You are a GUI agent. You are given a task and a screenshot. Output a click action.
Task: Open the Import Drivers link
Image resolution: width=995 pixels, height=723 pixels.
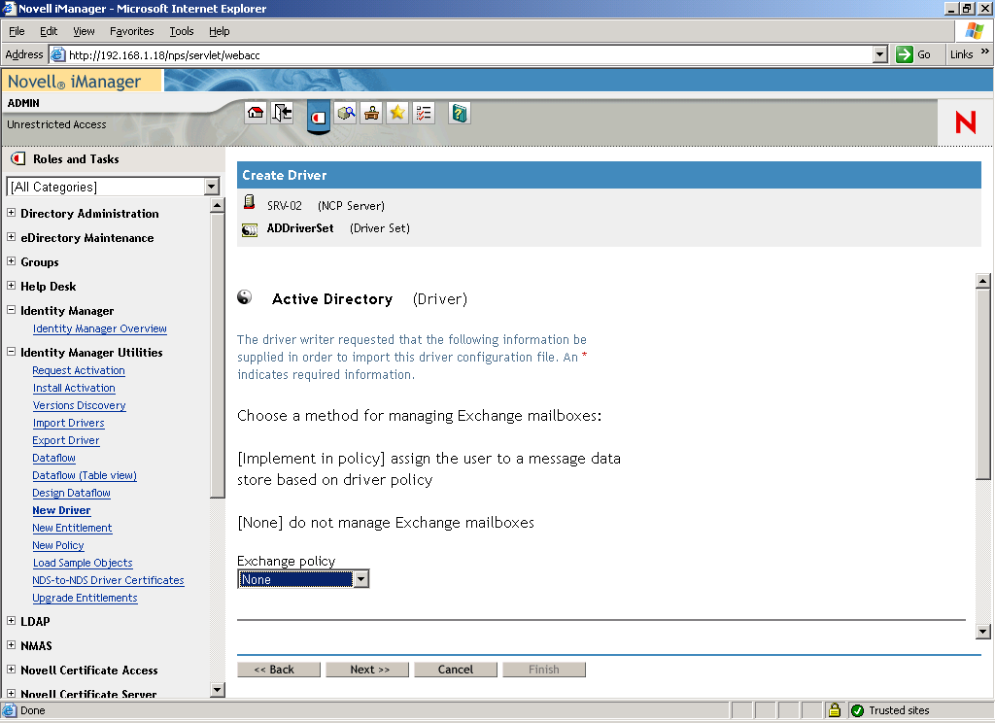coord(68,423)
